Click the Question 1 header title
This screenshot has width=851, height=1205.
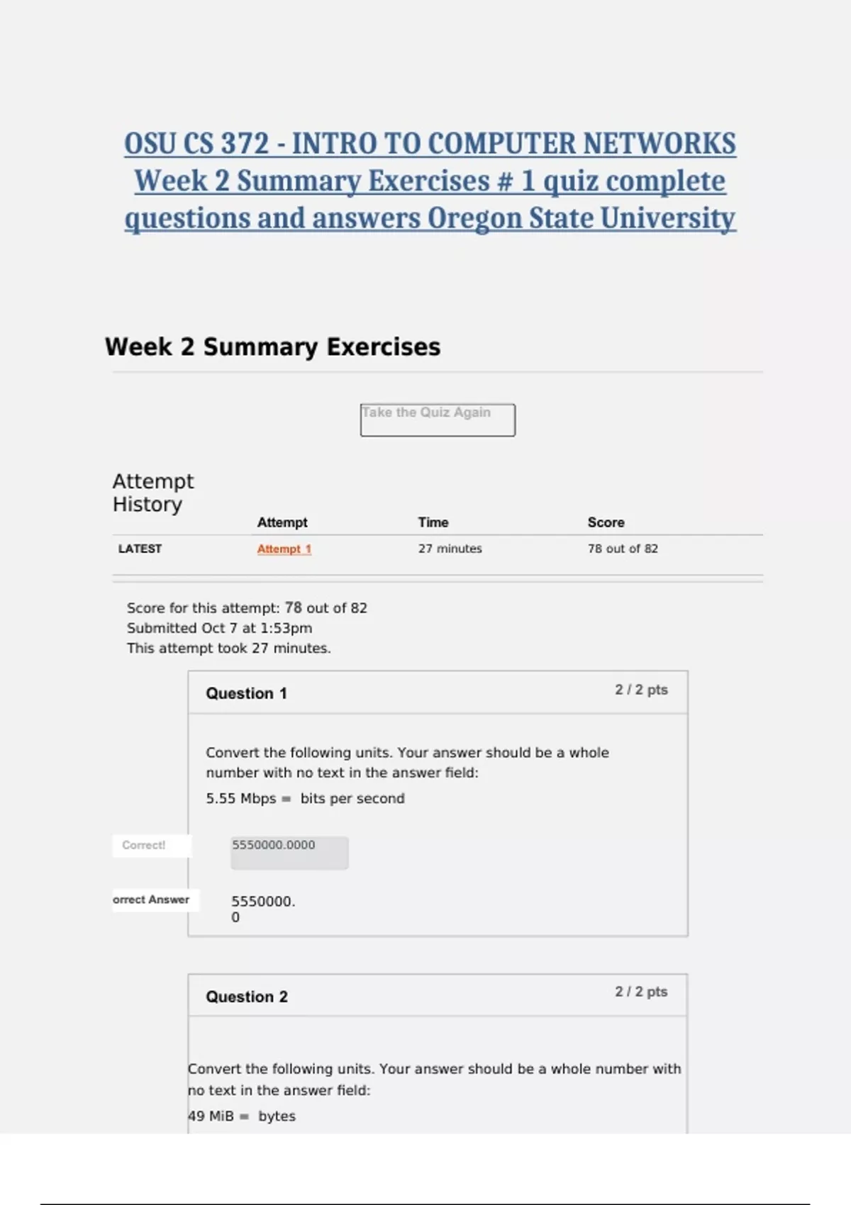pos(246,693)
